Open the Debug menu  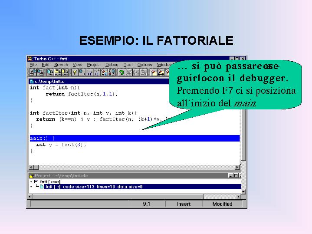(112, 65)
